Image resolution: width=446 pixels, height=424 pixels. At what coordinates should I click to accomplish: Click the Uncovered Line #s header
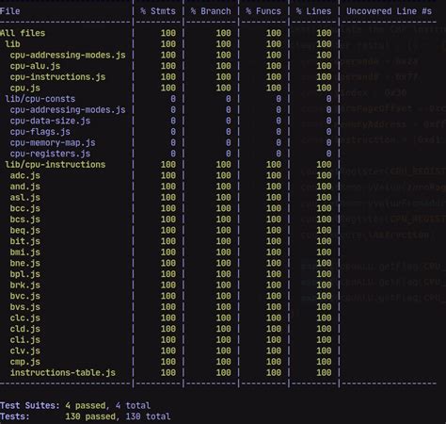click(389, 11)
